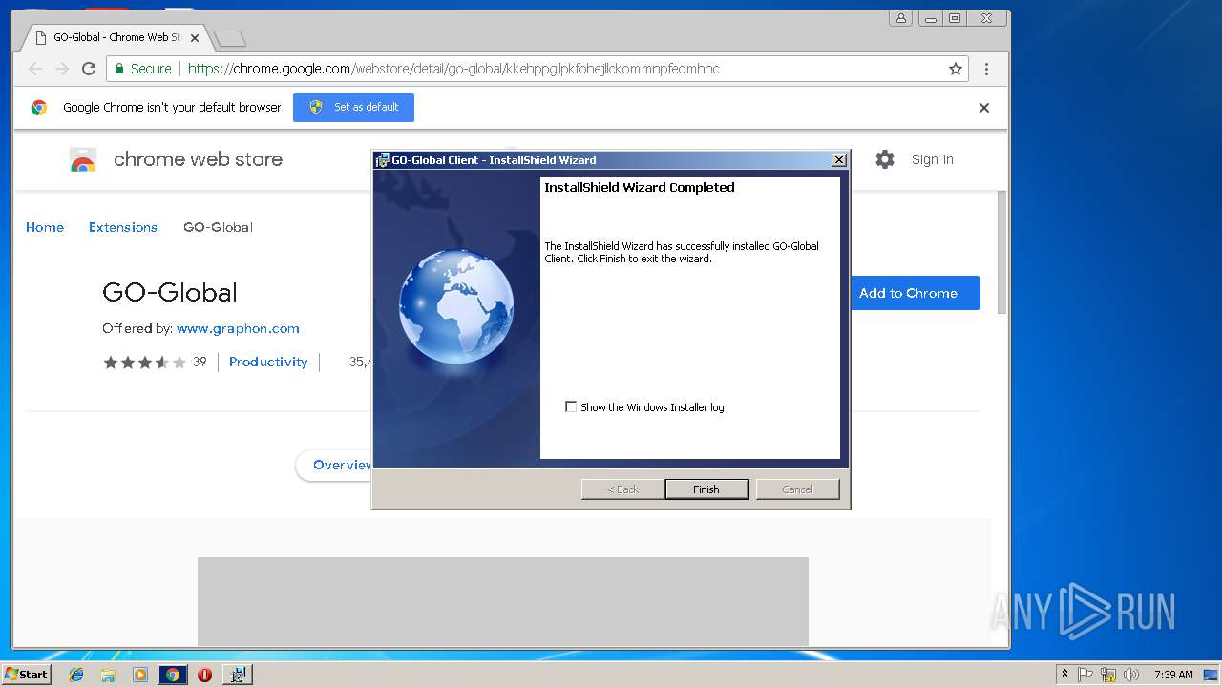Click the 7:39 AM system clock
Screen dimensions: 1222x687
point(1173,675)
